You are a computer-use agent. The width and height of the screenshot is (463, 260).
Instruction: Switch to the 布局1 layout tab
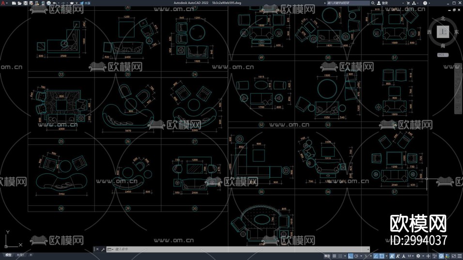(x=20, y=255)
